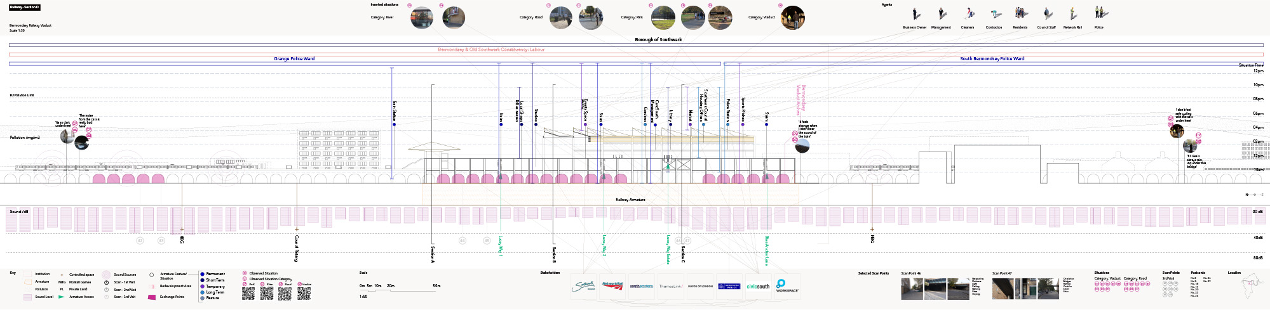Click the Sound Sources key circle
1270x310 pixels.
pyautogui.click(x=106, y=274)
